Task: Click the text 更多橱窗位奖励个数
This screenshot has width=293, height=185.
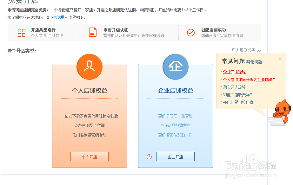Action: [x=176, y=135]
